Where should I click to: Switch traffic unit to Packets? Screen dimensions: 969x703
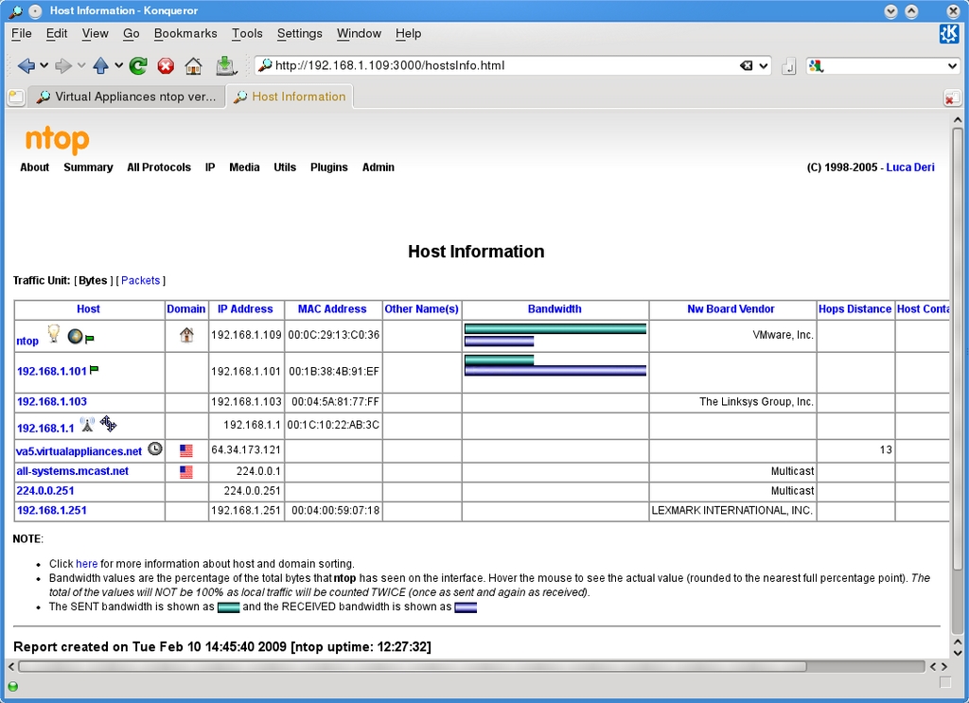pyautogui.click(x=140, y=280)
